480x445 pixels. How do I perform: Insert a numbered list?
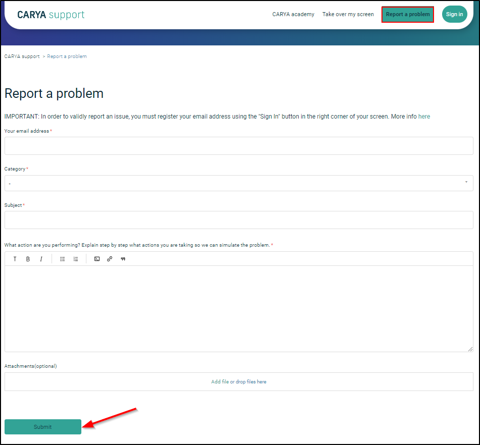coord(76,259)
